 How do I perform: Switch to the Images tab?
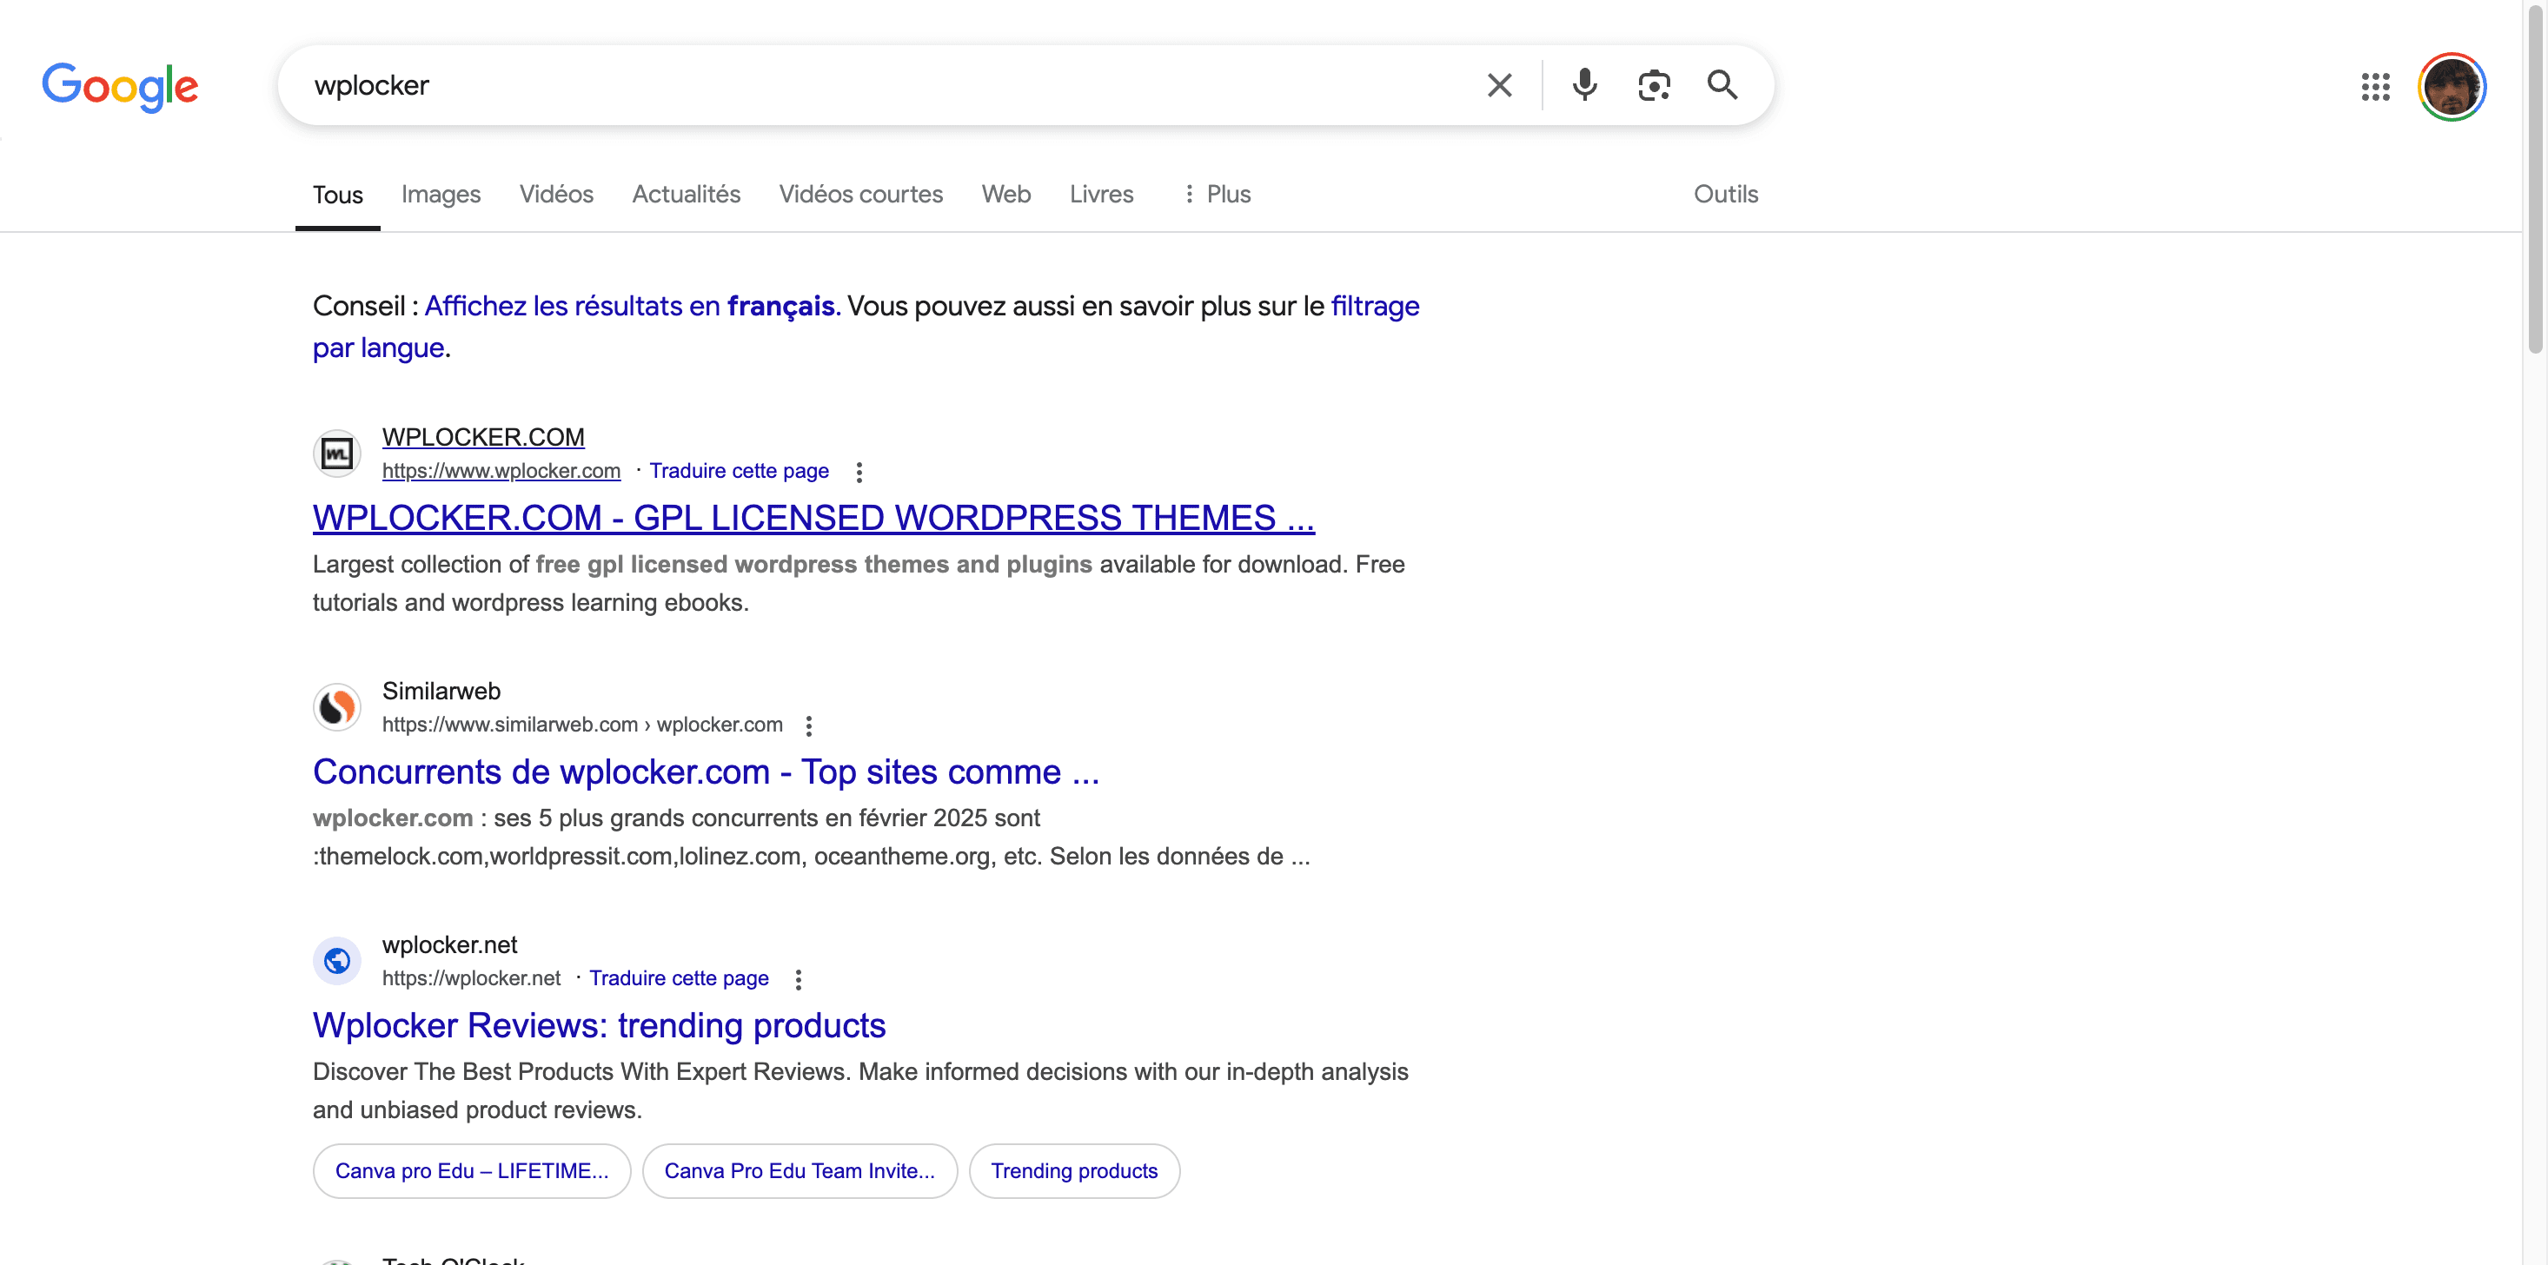coord(441,194)
